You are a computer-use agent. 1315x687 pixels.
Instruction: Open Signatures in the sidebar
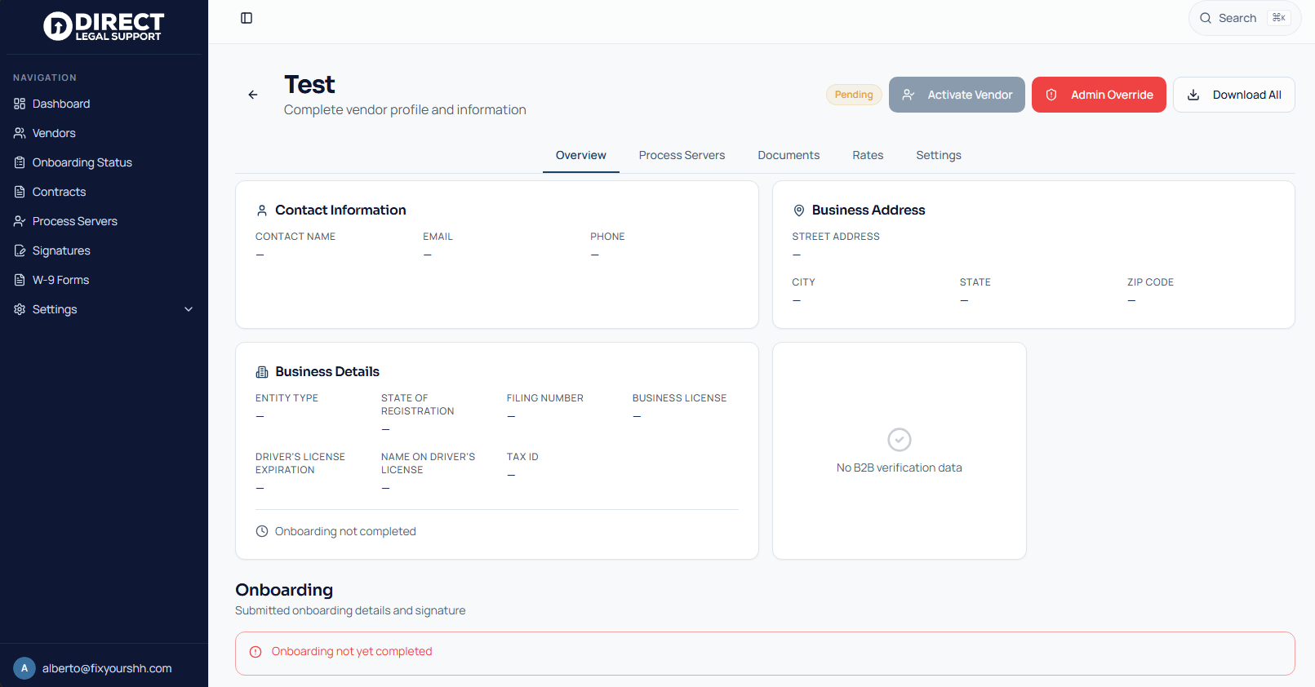click(104, 250)
